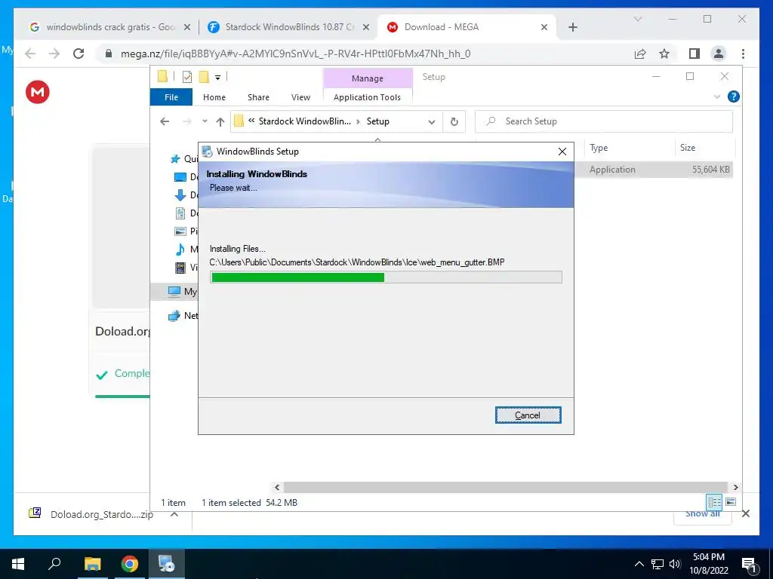The image size is (773, 579).
Task: Expand the address bar history dropdown
Action: 431,121
